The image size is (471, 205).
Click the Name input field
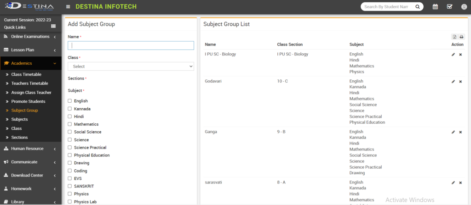[131, 45]
